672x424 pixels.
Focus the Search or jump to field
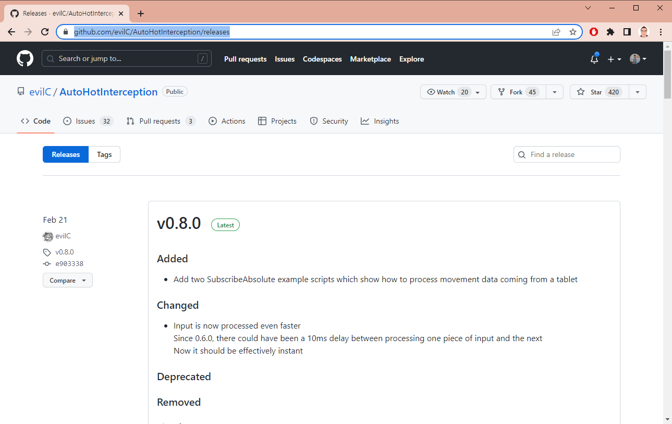coord(127,59)
